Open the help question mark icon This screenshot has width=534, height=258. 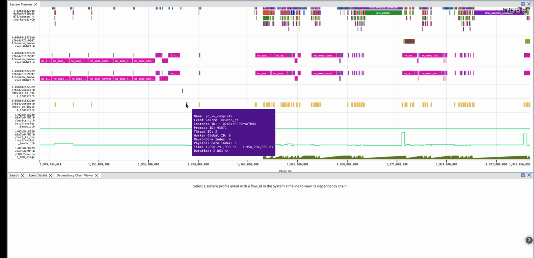[x=529, y=240]
